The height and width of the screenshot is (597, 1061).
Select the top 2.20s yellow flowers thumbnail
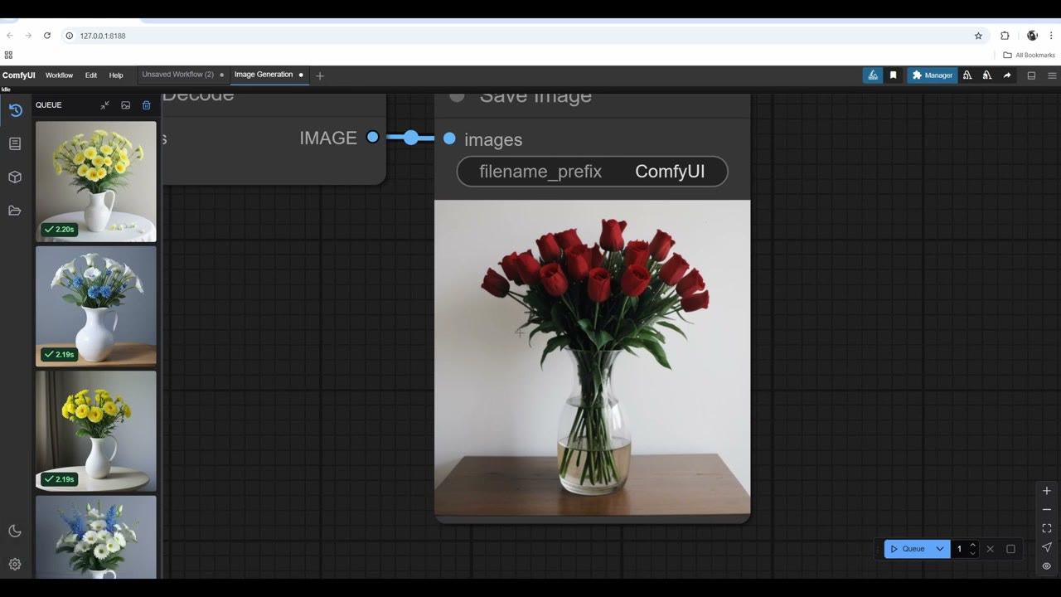pos(96,182)
